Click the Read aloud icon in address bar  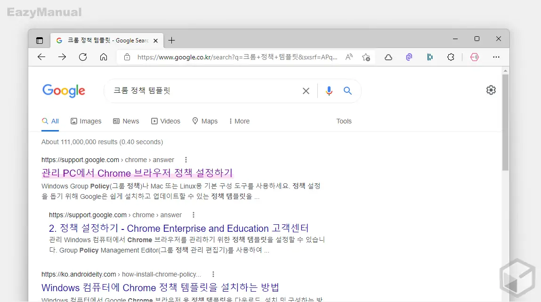[x=349, y=57]
